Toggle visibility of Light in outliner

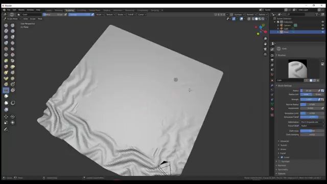click(323, 29)
